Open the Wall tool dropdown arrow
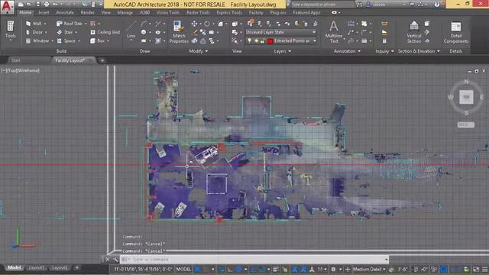This screenshot has height=275, width=489. [45, 24]
